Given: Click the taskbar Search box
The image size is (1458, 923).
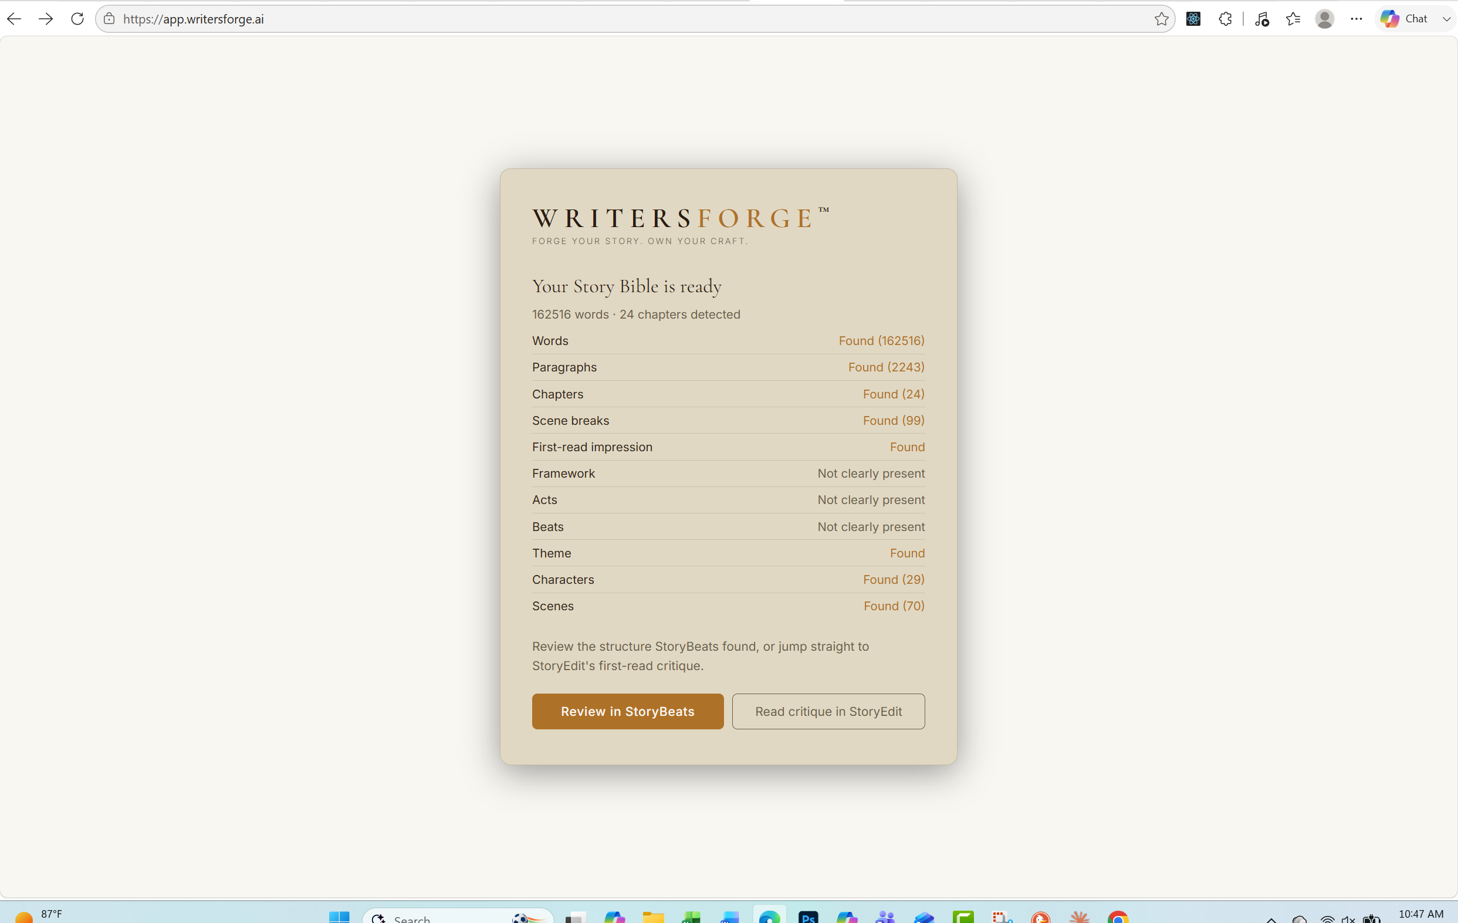Looking at the screenshot, I should (x=458, y=917).
